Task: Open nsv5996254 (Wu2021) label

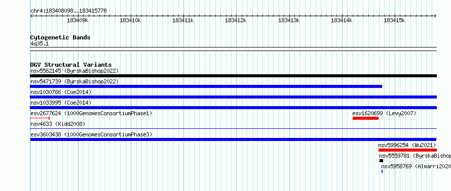Action: point(407,145)
